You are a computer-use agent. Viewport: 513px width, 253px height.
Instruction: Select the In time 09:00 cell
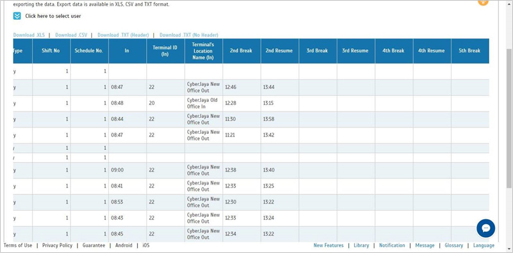pos(127,170)
